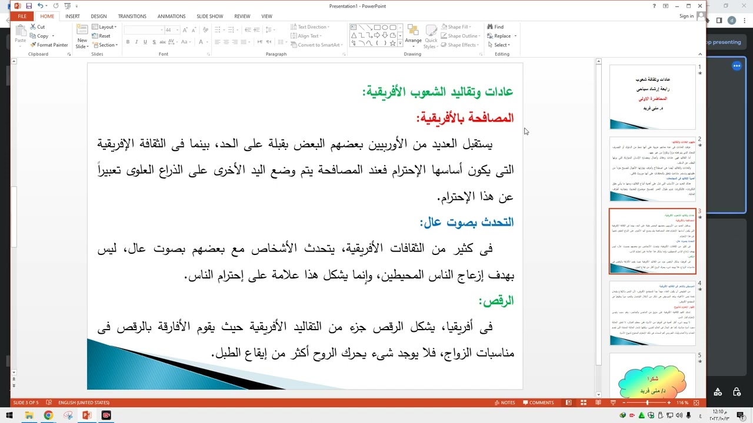Open the font name combo box

click(144, 29)
